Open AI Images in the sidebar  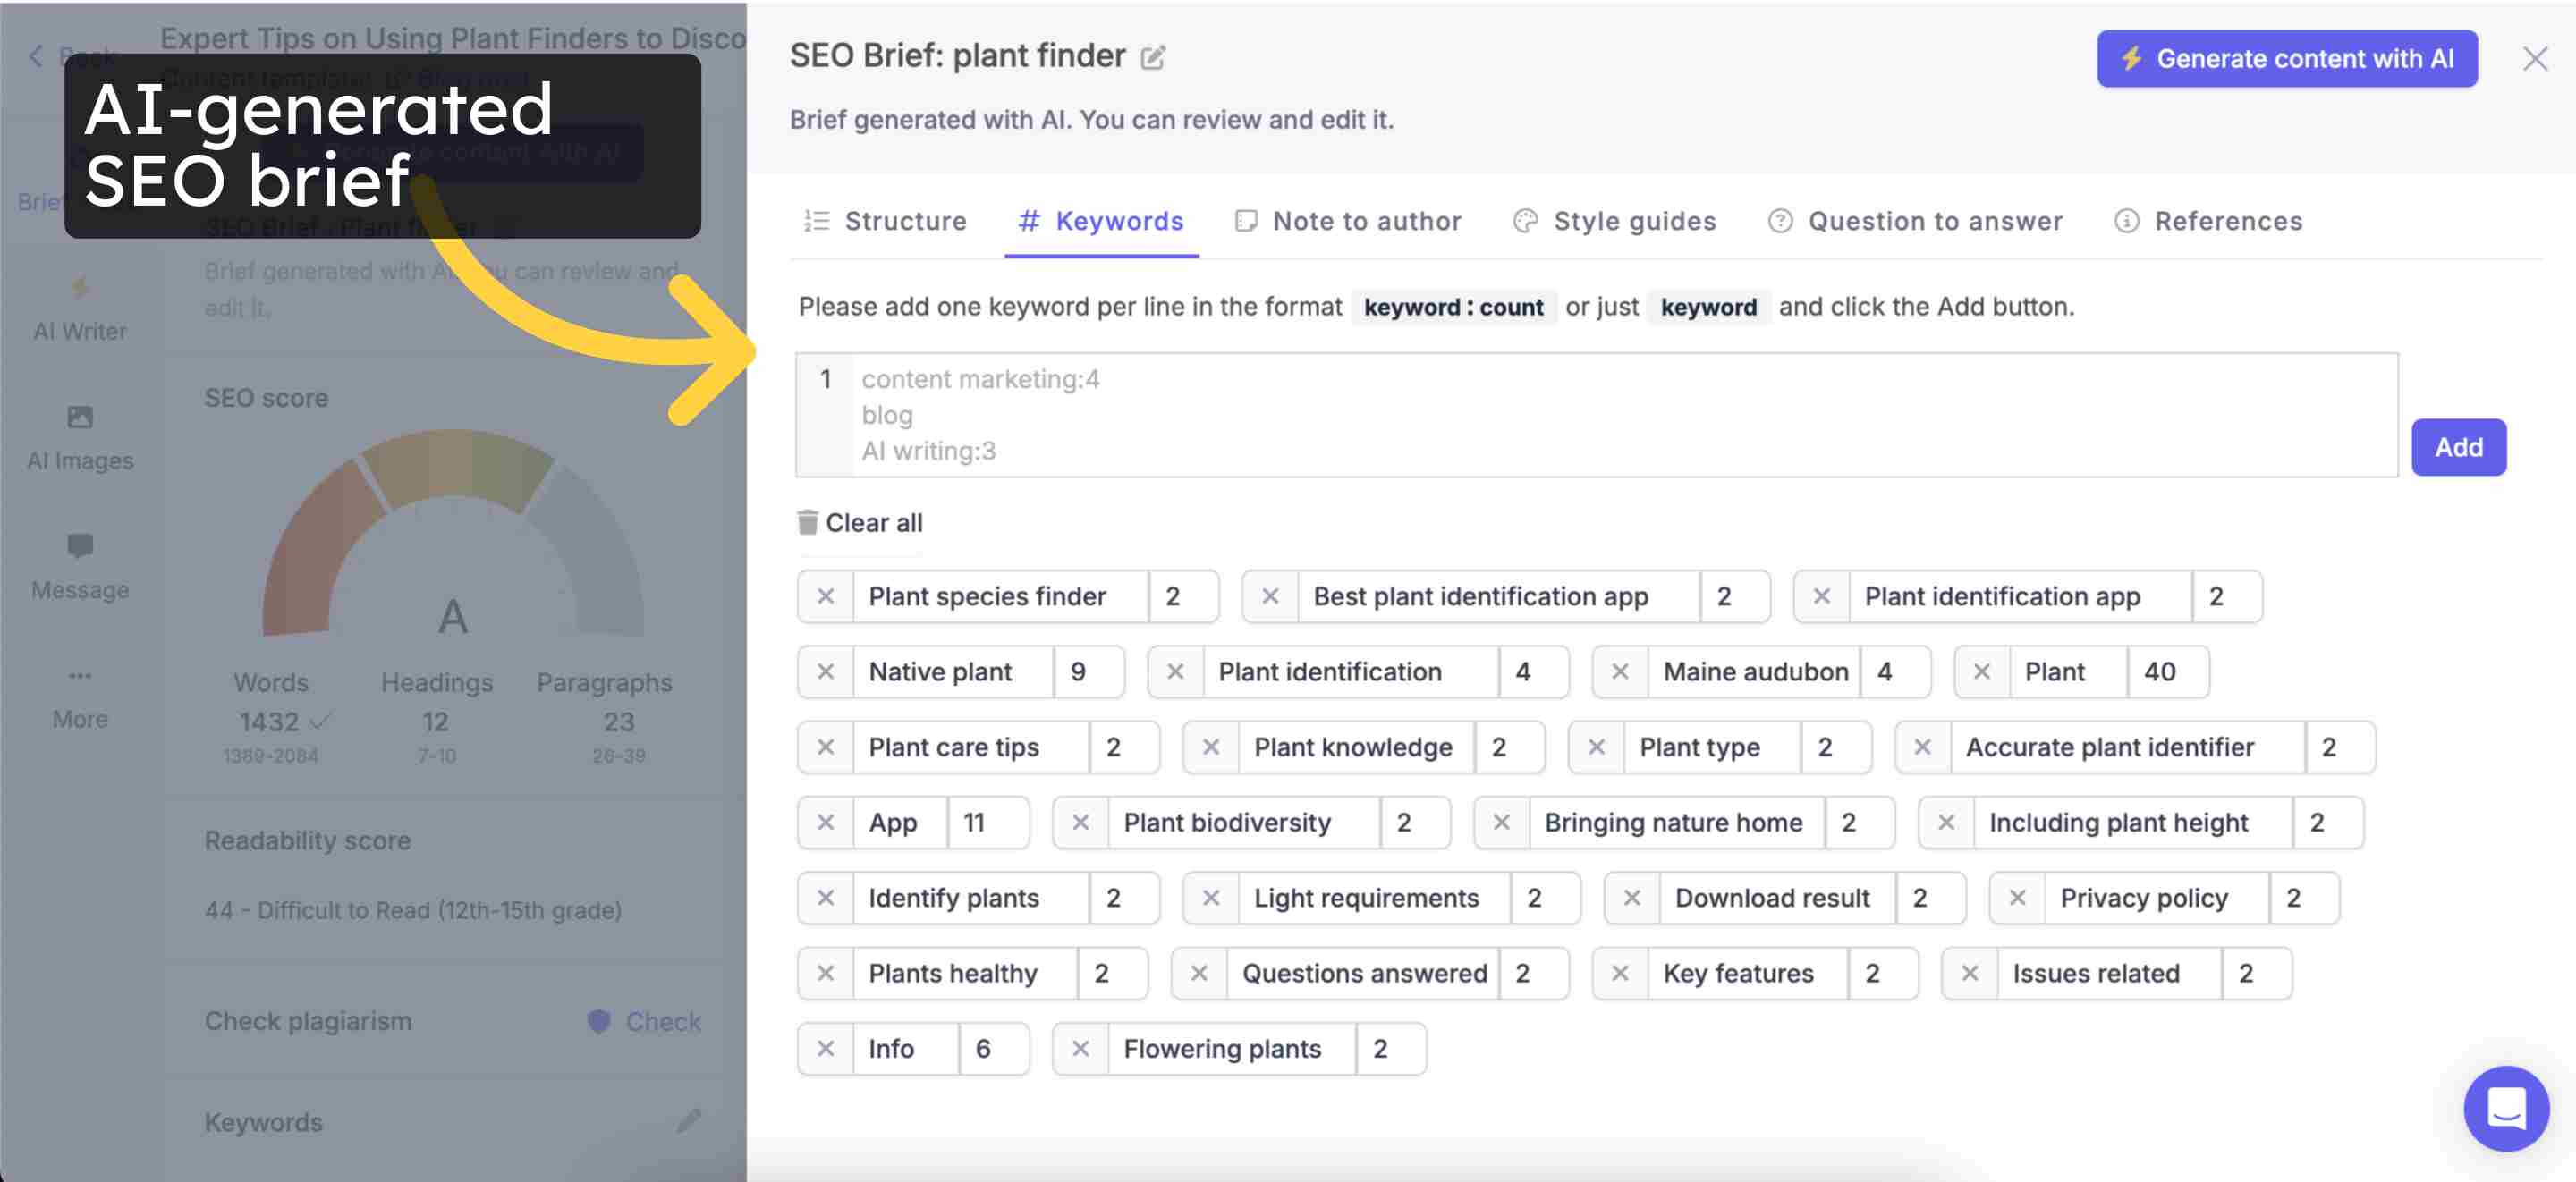pyautogui.click(x=80, y=438)
